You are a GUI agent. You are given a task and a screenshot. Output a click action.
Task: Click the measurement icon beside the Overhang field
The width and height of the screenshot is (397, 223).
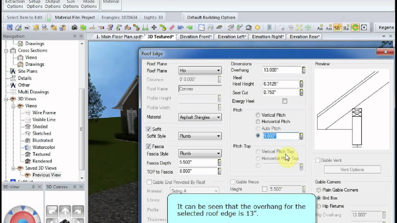click(304, 70)
